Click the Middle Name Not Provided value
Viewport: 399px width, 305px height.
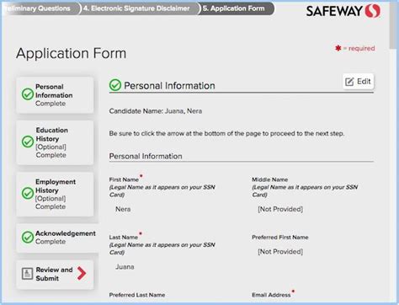tap(280, 209)
